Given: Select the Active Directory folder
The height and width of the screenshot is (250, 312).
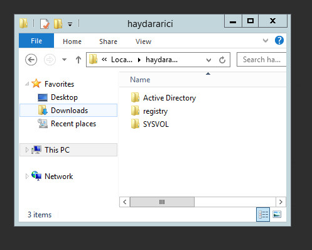Looking at the screenshot, I should tap(169, 98).
